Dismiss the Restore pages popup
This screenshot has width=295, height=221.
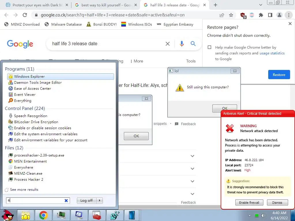[x=290, y=24]
